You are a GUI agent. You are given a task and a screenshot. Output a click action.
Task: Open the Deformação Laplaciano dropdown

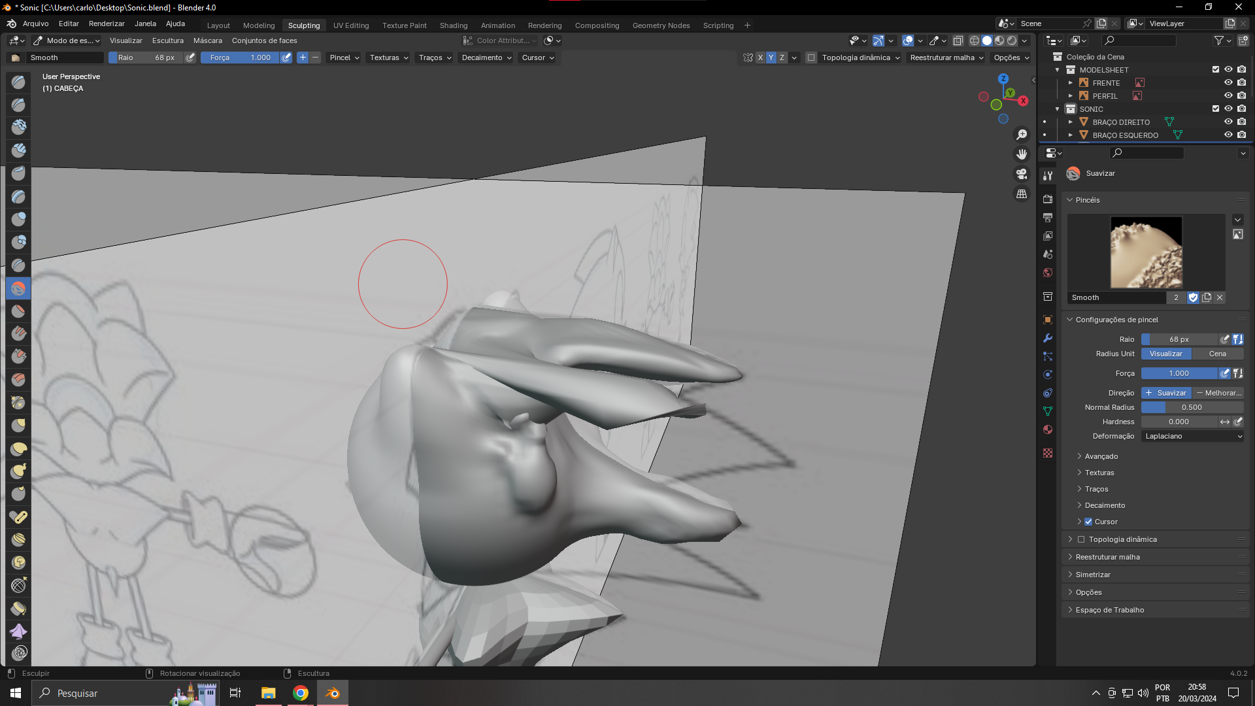pos(1192,436)
